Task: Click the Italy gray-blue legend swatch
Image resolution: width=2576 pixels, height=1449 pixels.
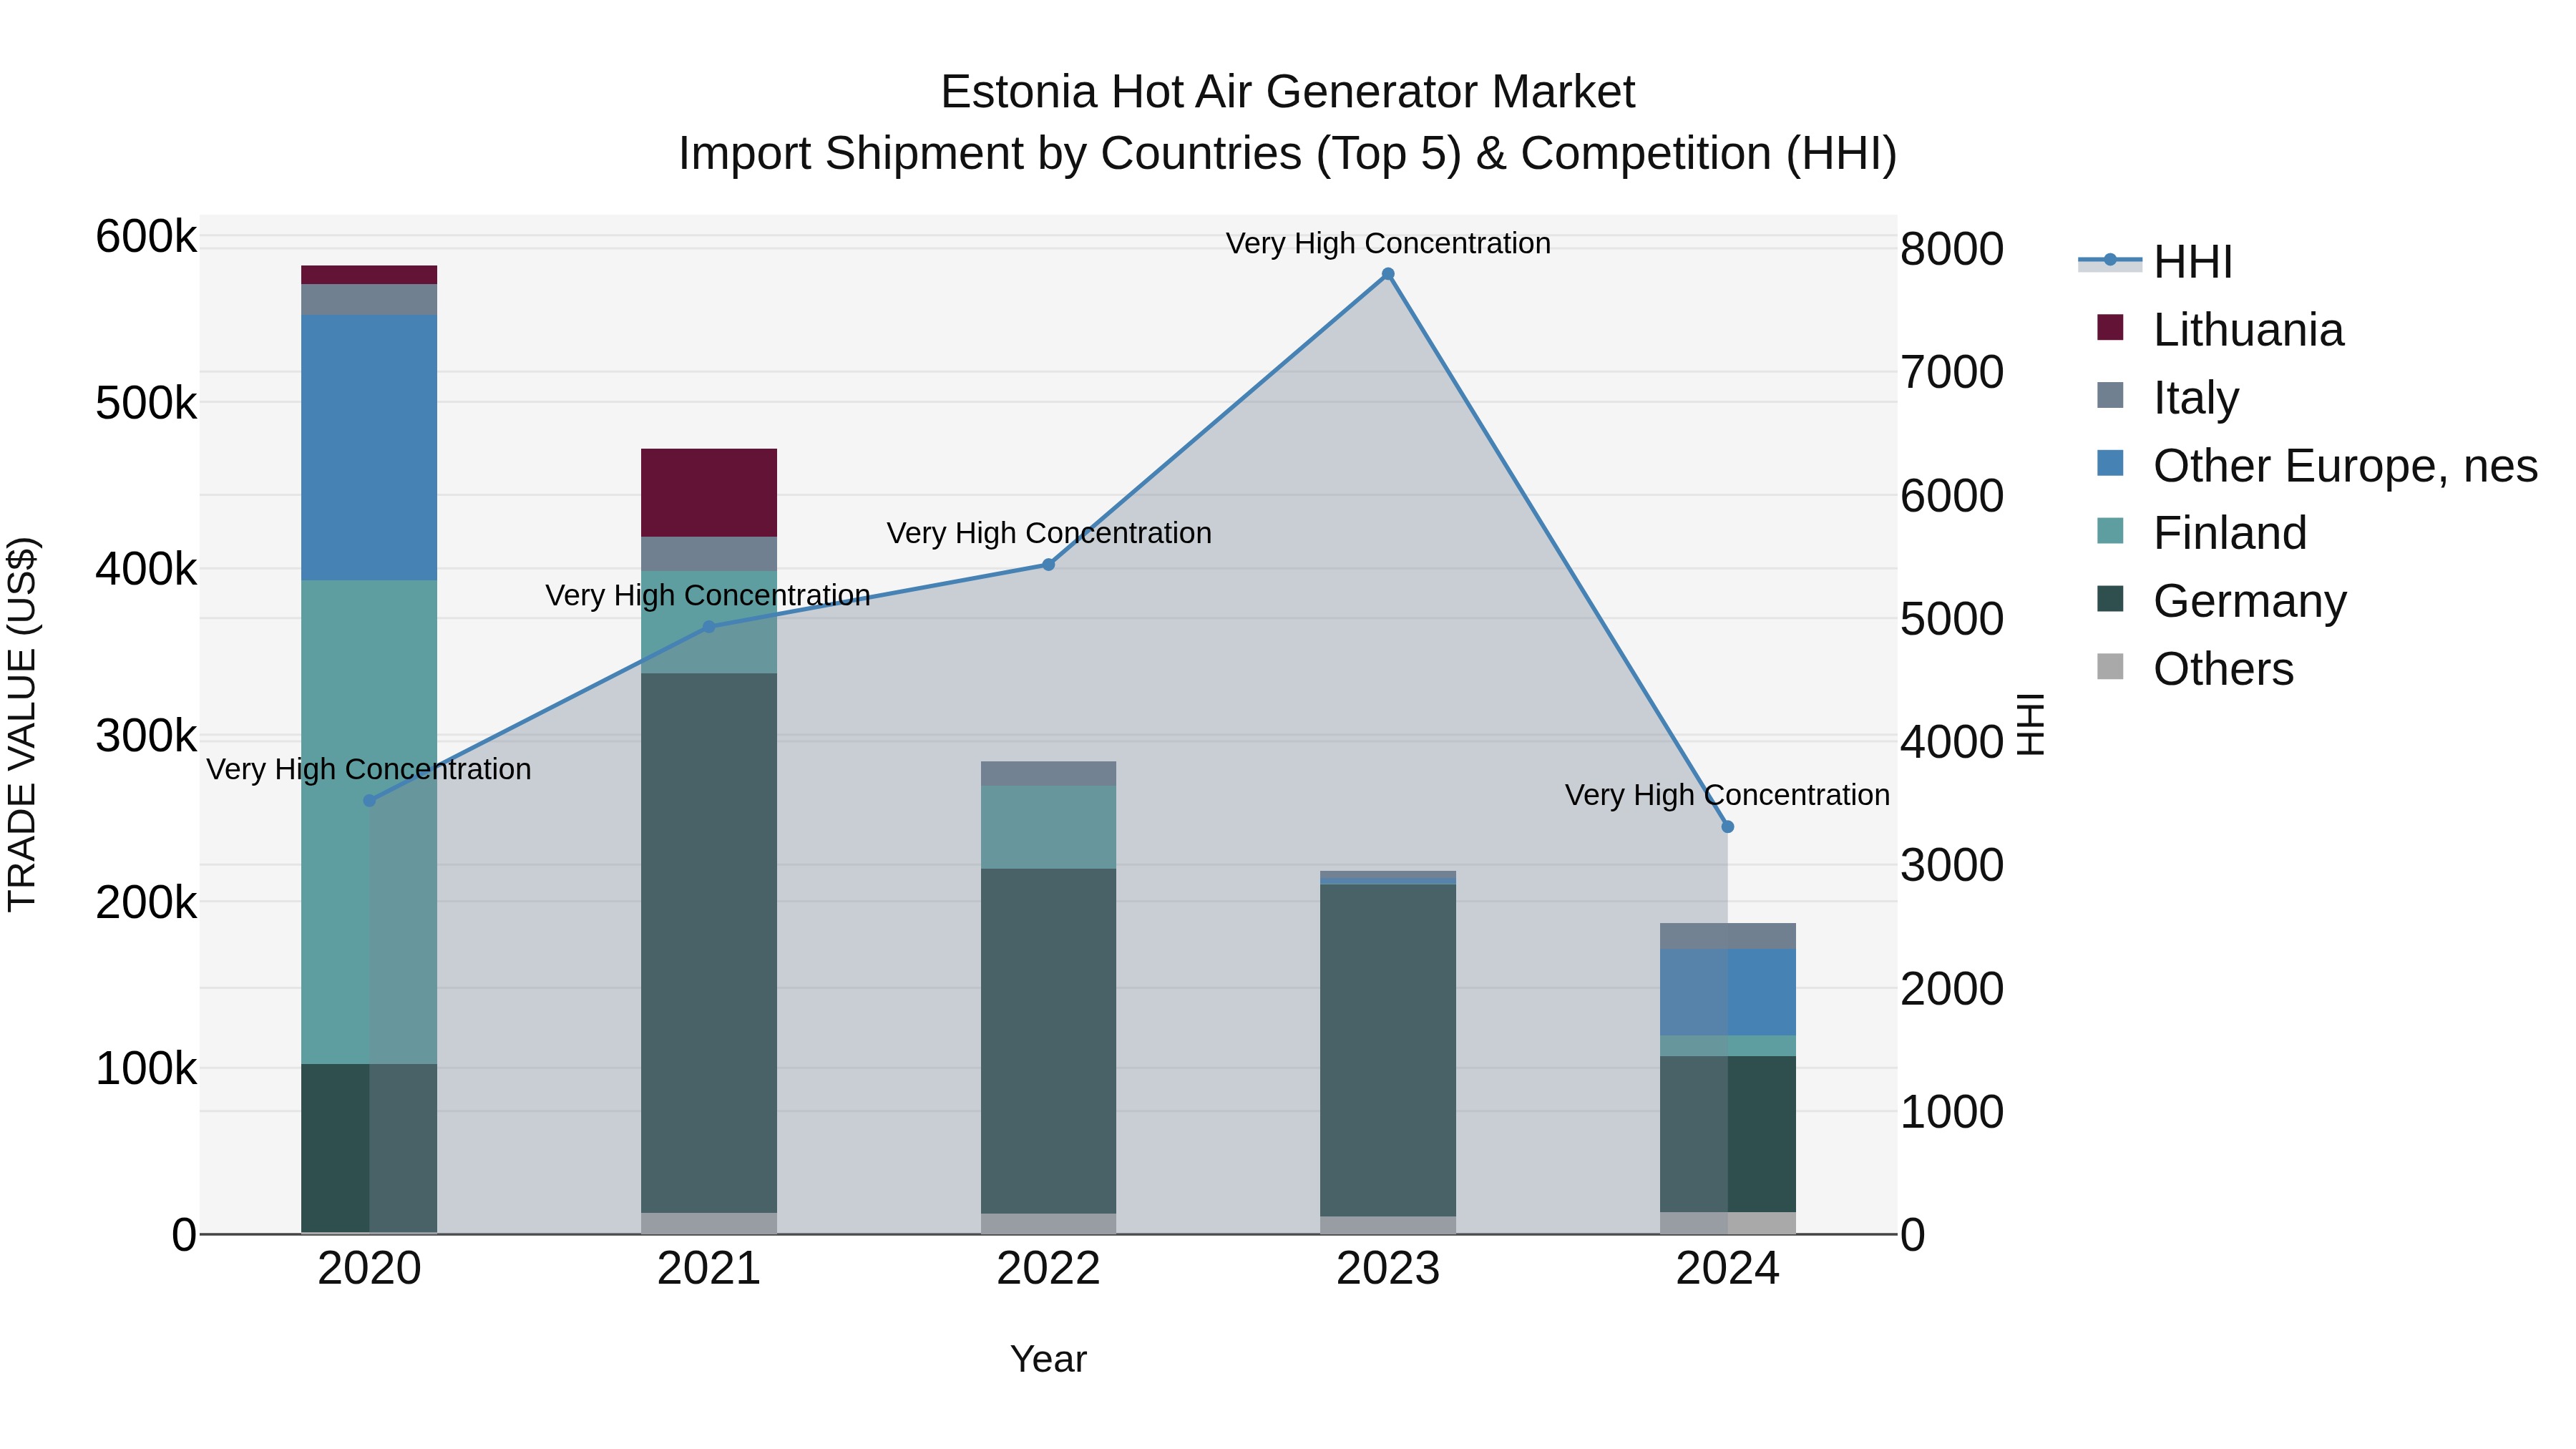Action: (x=2110, y=395)
